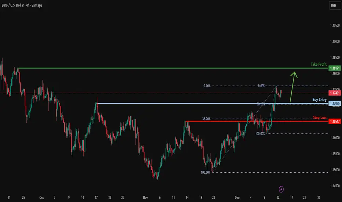
Task: Click the Oct date label on time axis
Action: point(41,198)
